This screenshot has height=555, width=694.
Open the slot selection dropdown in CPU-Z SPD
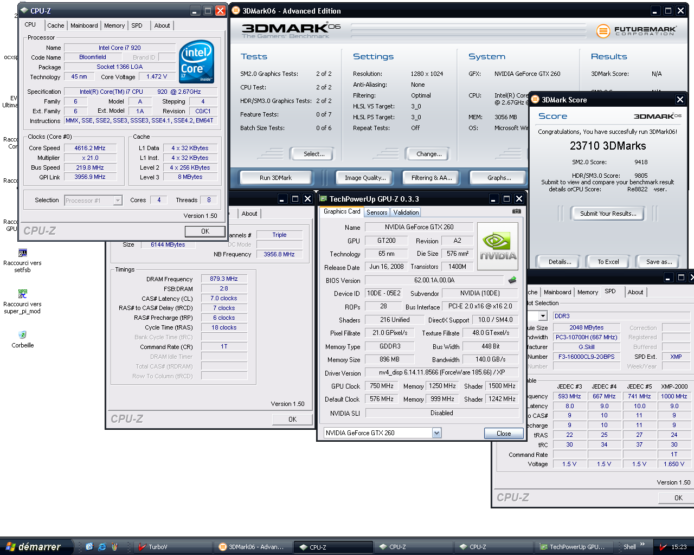[x=543, y=316]
